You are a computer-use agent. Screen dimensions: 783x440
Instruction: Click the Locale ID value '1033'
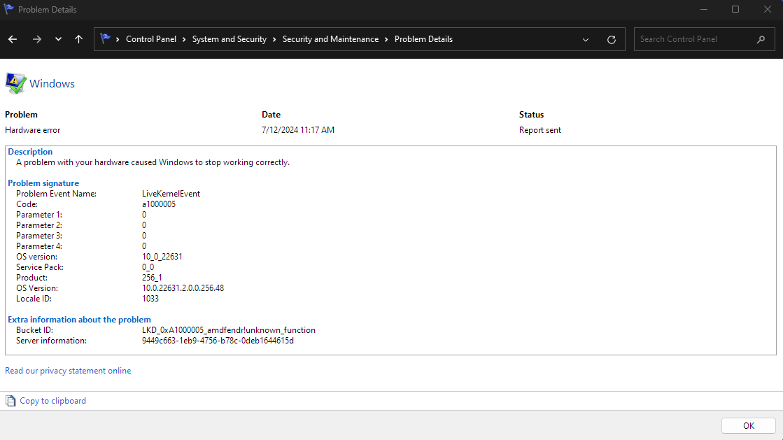(150, 299)
